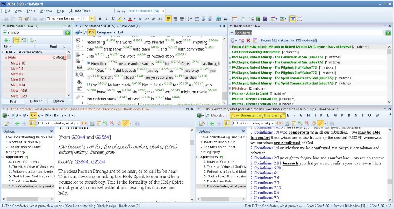Select Matt 8:31 search result
The width and height of the screenshot is (394, 209).
coord(18,80)
